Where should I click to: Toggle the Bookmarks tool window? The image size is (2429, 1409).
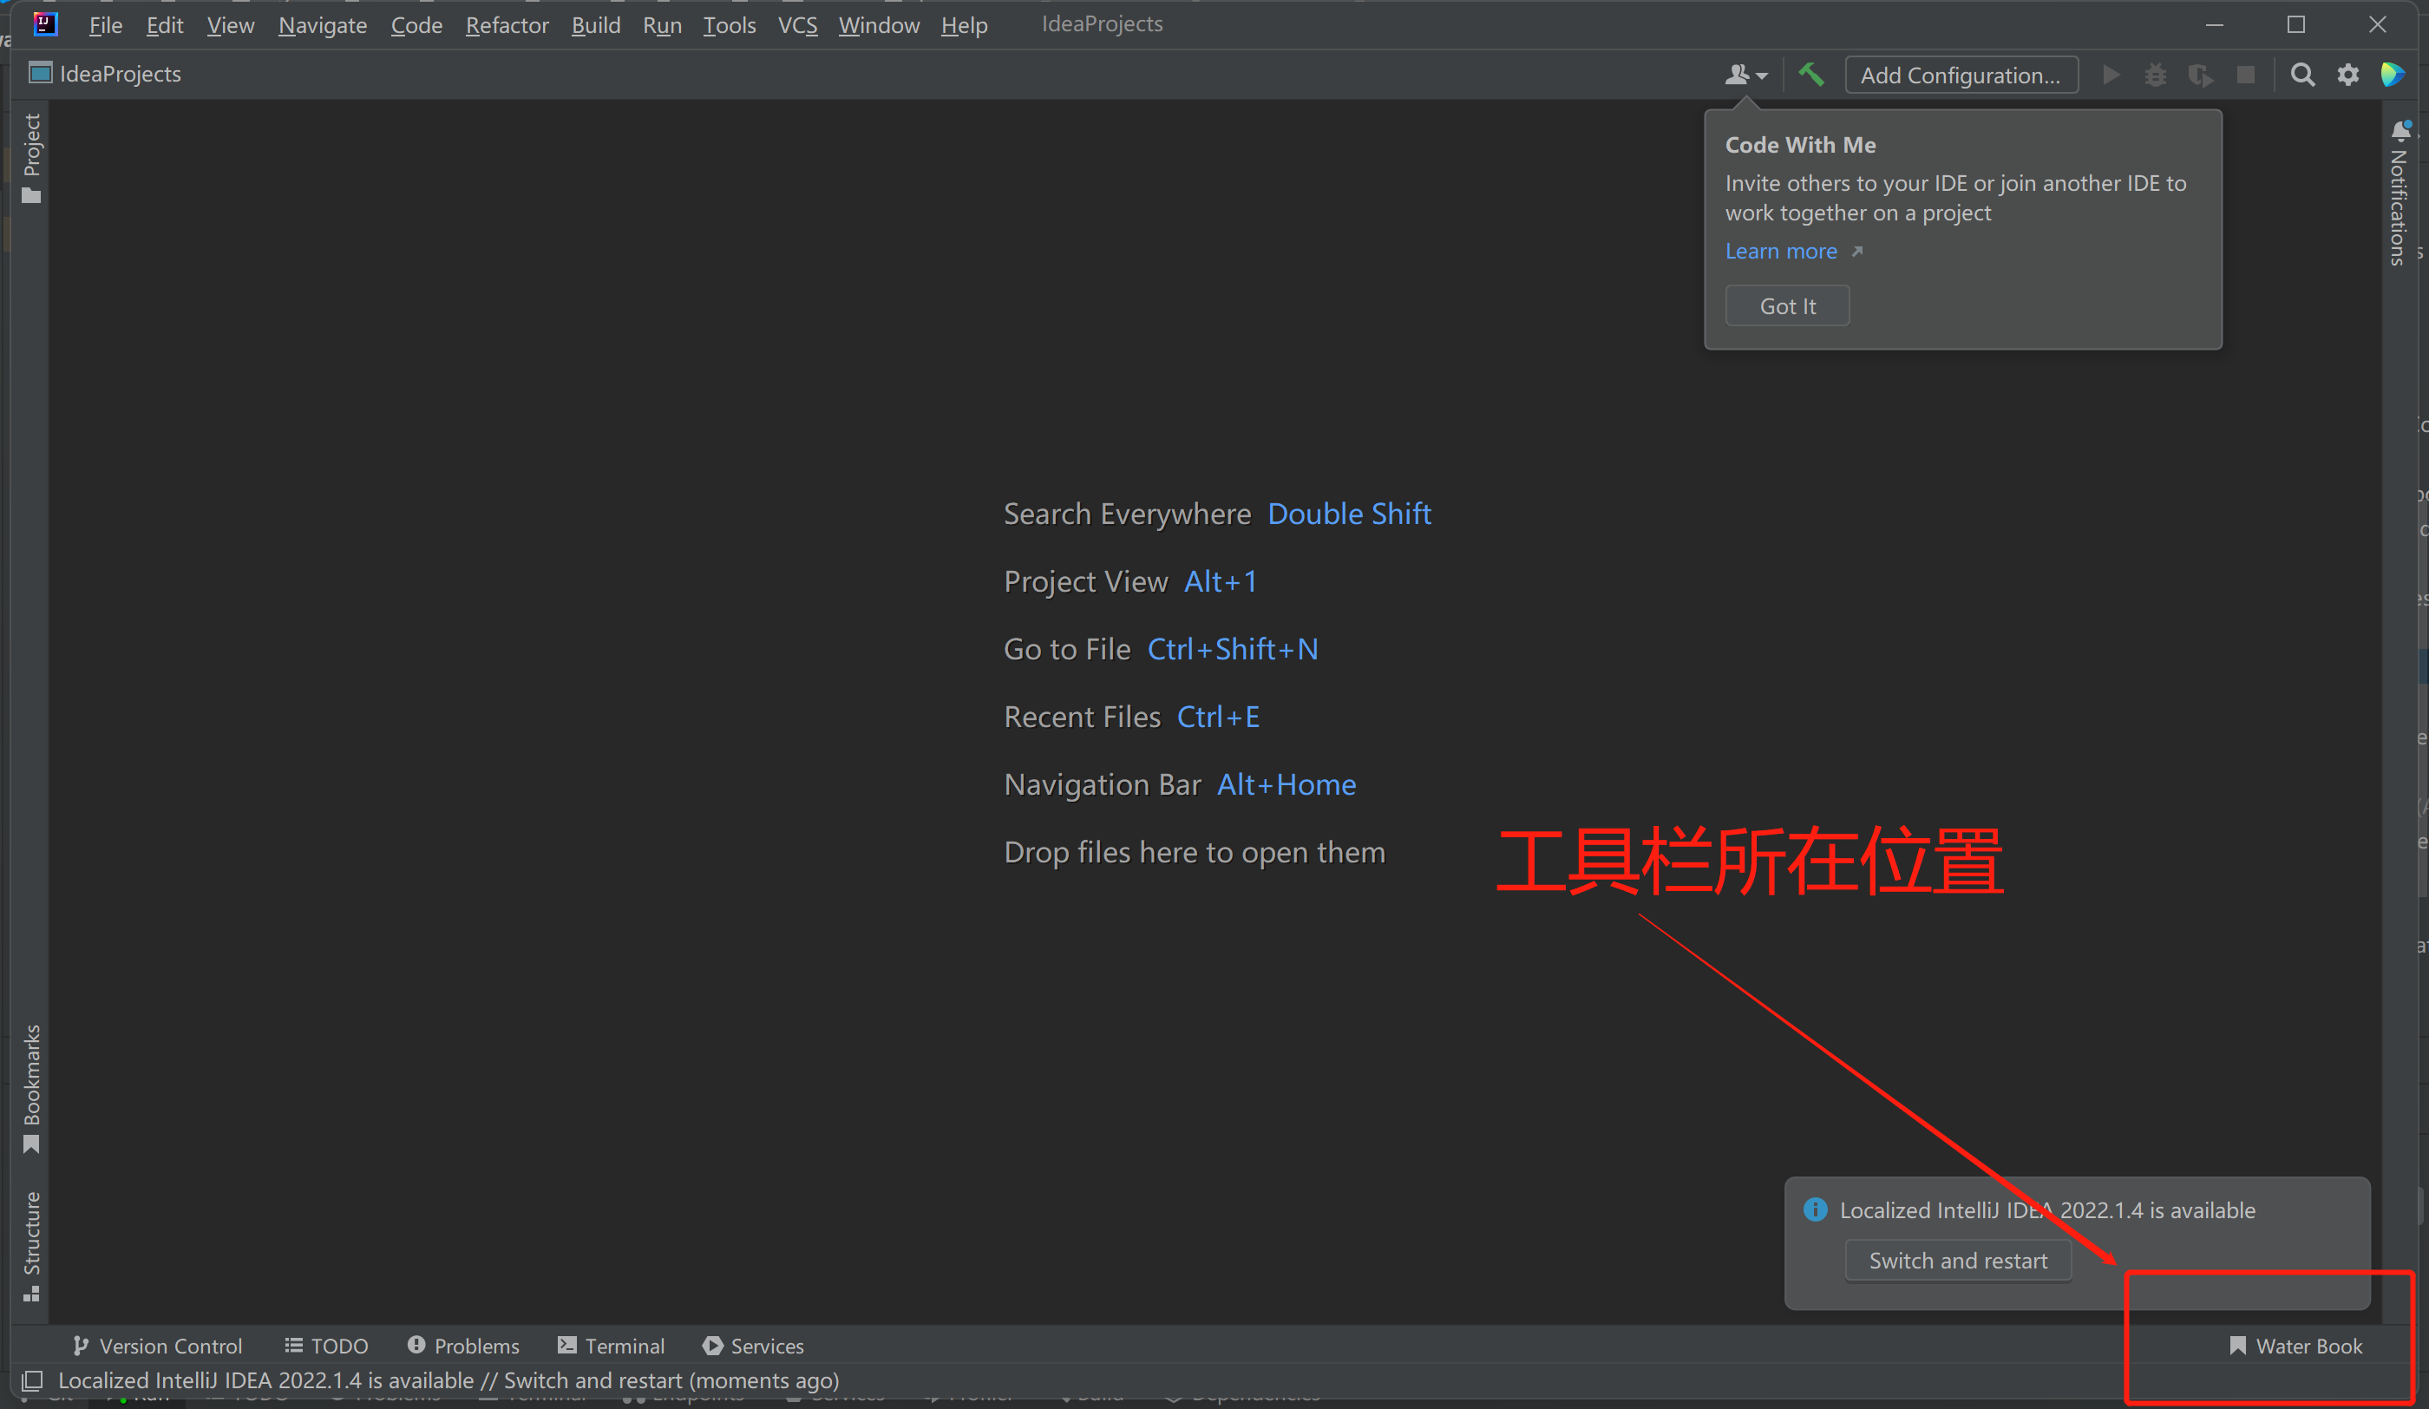tap(32, 1087)
